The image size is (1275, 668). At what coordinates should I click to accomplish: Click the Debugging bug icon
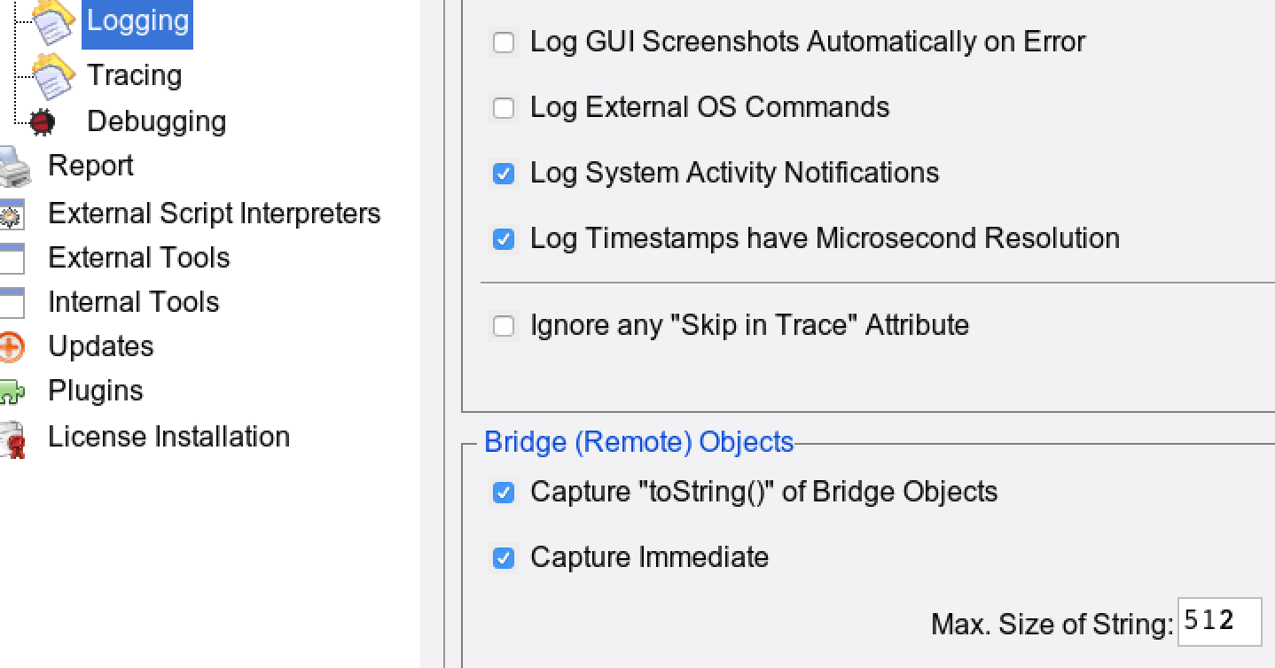point(42,122)
